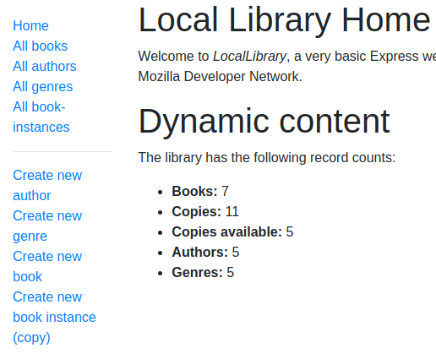Click the Genres count entry

click(x=203, y=273)
